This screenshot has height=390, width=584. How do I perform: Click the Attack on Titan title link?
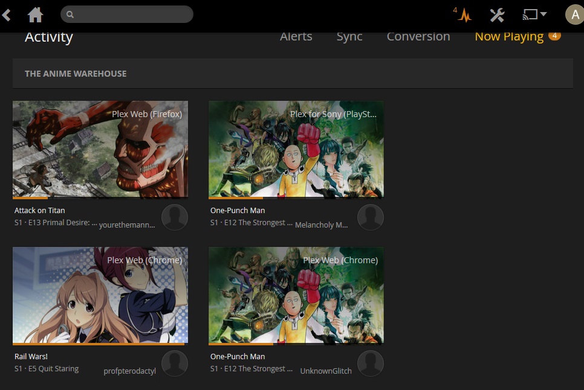(40, 211)
